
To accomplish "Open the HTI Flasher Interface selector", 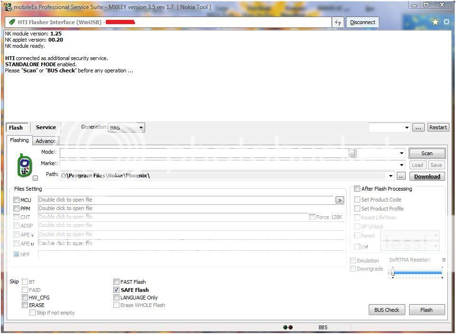I will point(168,22).
